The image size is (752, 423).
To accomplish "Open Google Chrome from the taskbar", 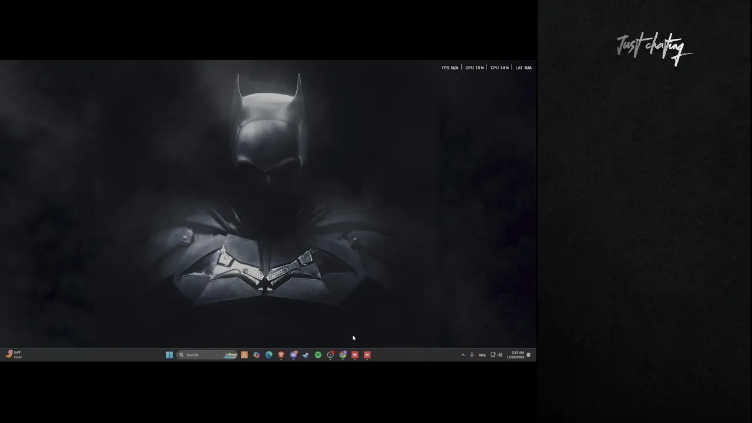I will (x=343, y=355).
